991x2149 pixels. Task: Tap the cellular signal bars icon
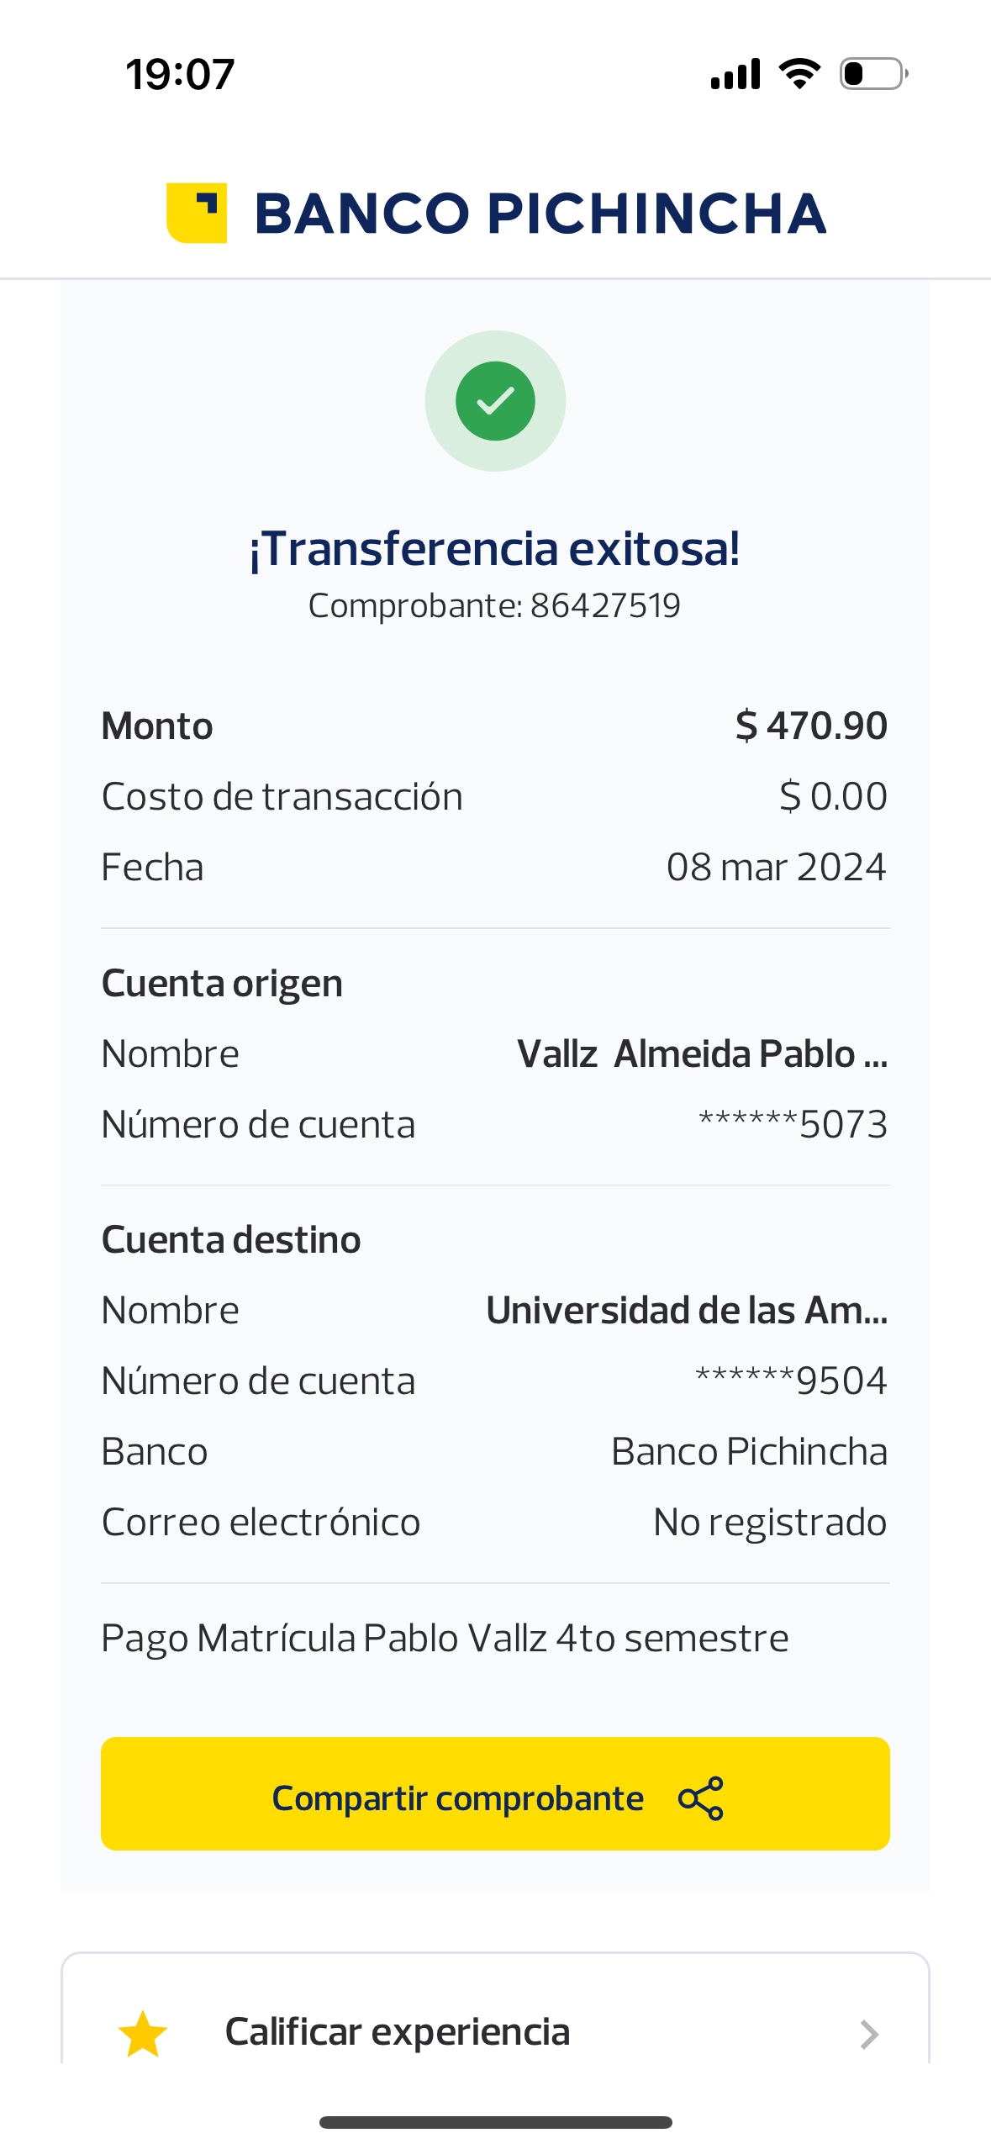735,74
